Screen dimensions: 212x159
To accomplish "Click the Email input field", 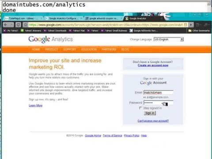I will 158,92.
